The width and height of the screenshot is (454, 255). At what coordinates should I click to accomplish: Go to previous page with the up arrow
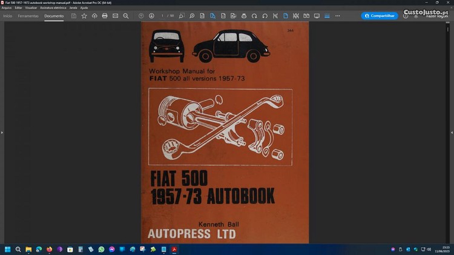click(141, 16)
